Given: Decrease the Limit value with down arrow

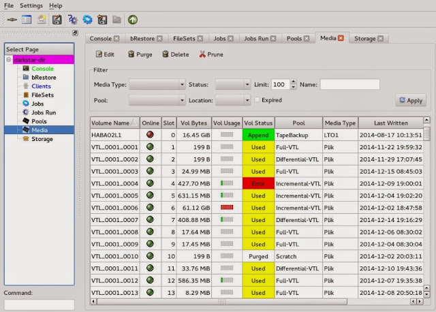Looking at the screenshot, I should click(293, 87).
